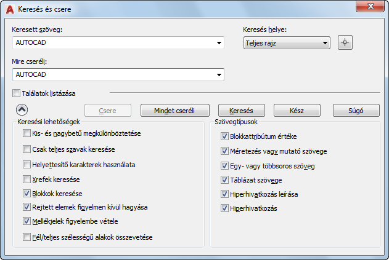Open the Keresett szöveg dropdown arrow
The width and height of the screenshot is (389, 260).
(x=219, y=43)
